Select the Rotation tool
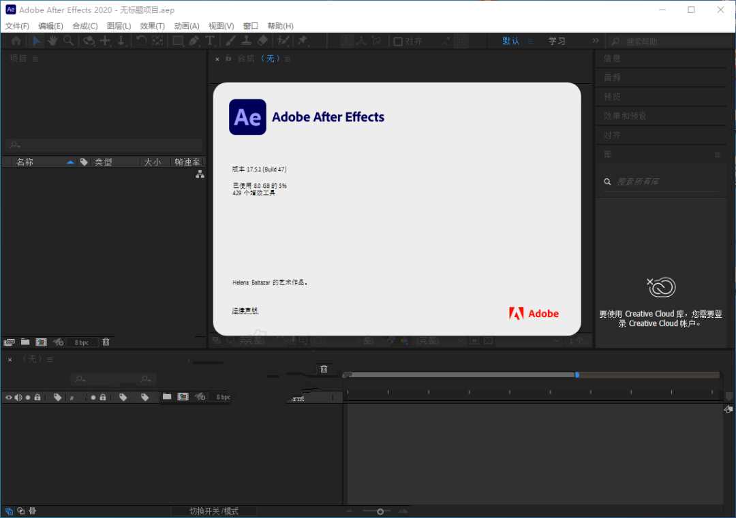 point(141,41)
